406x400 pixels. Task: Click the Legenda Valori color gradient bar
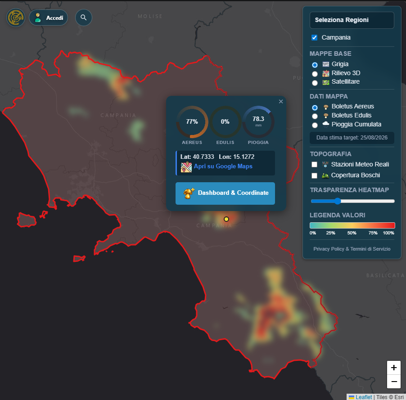[x=352, y=225]
